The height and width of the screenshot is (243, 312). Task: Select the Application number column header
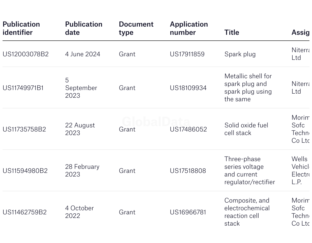pos(189,28)
